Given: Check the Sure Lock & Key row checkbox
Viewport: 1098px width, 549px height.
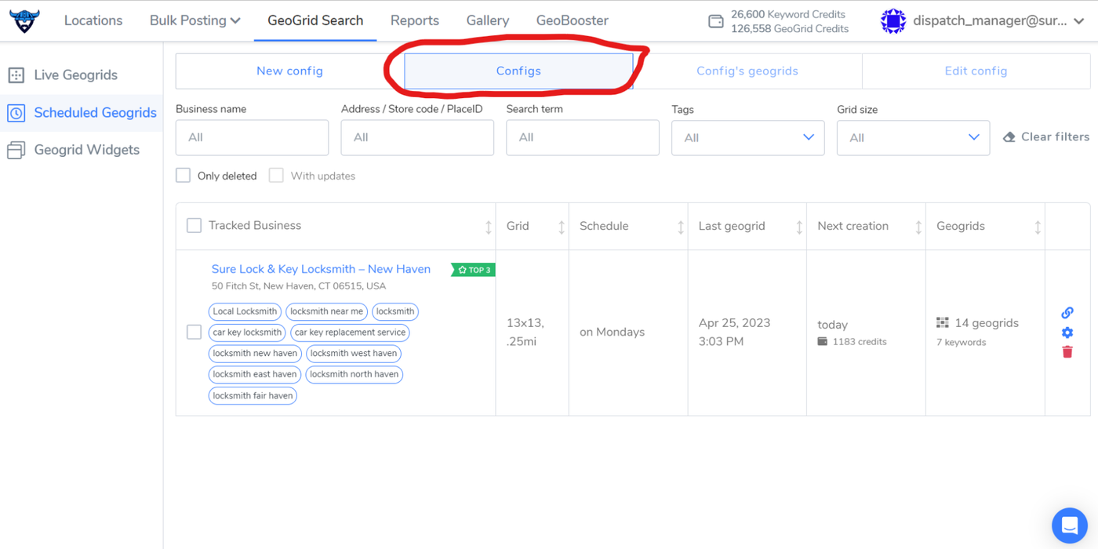Looking at the screenshot, I should (x=194, y=333).
